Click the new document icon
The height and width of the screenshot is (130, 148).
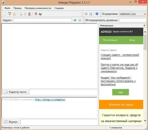5,14
